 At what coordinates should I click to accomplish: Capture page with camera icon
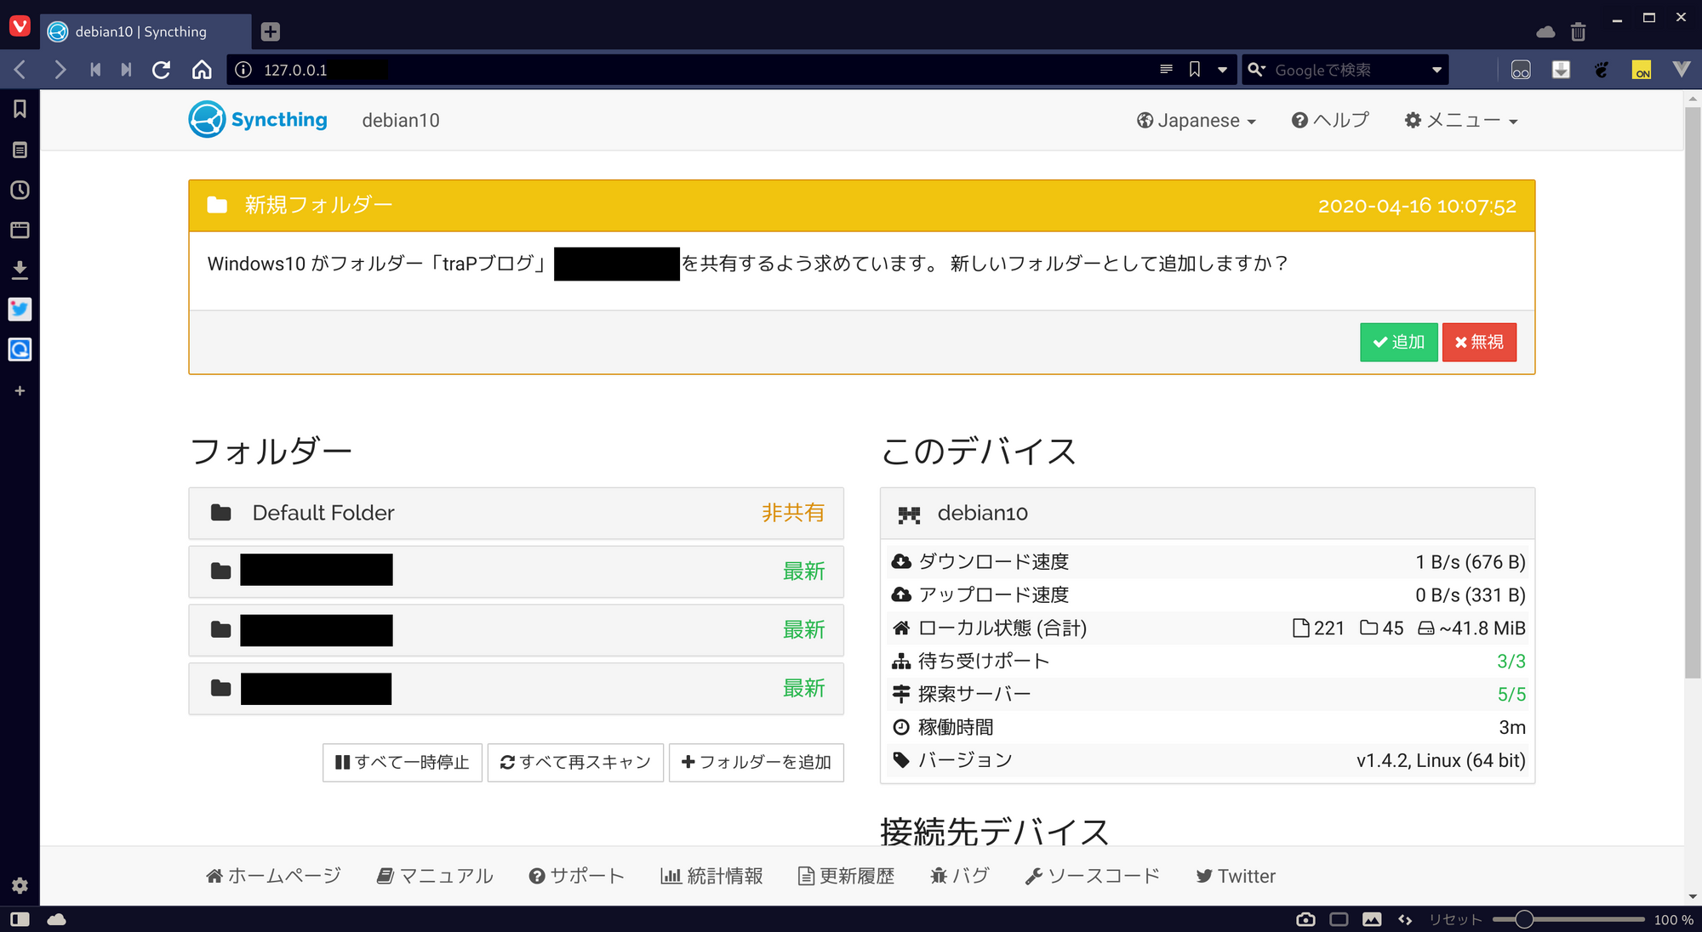click(x=1305, y=919)
